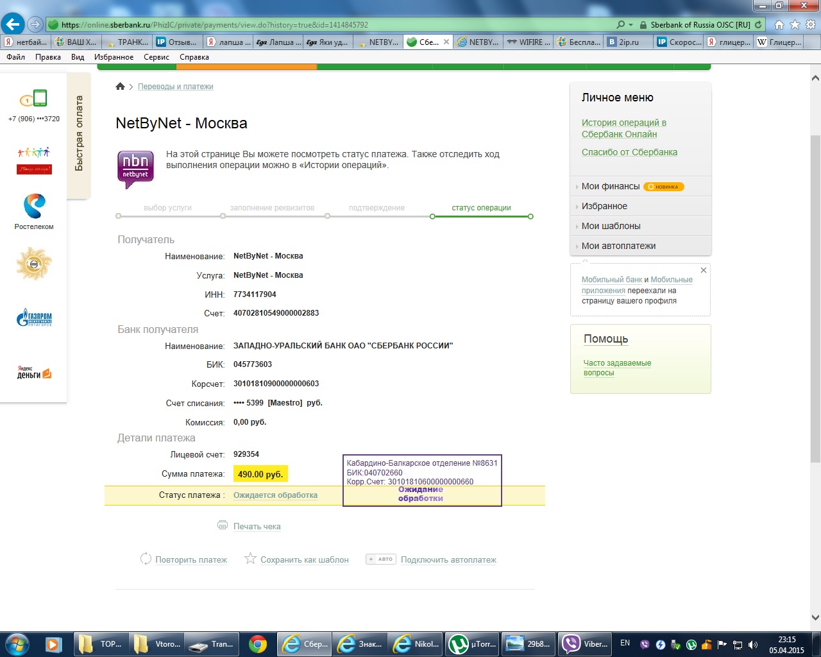Open the media player taskbar icon
Viewport: 821px width, 657px height.
coord(53,644)
